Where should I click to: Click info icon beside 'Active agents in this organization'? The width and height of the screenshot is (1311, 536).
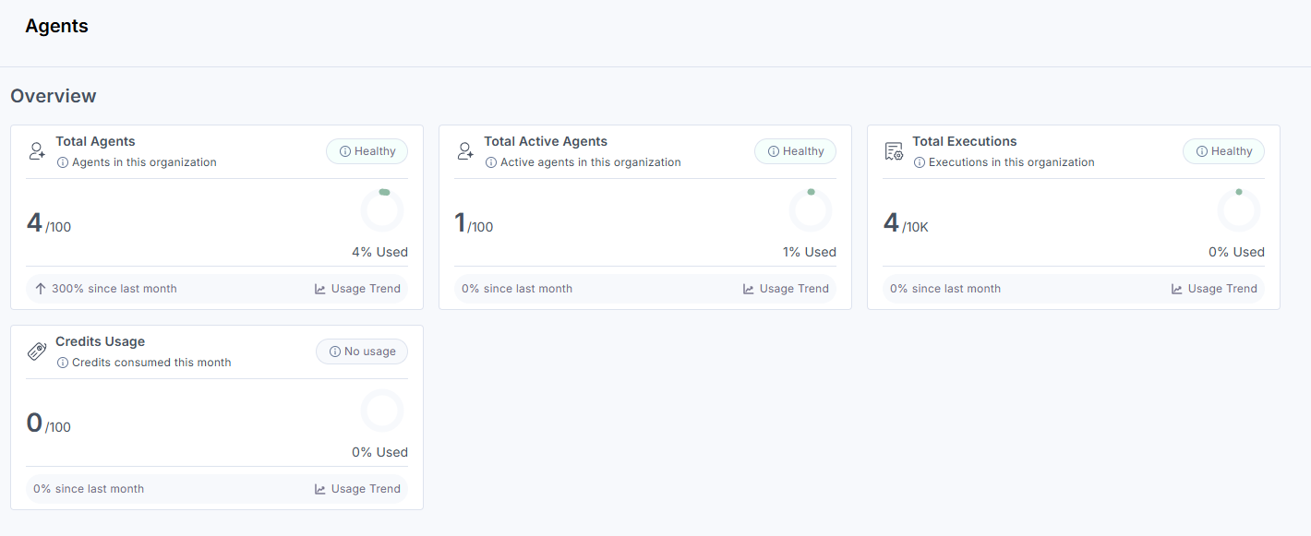point(491,162)
